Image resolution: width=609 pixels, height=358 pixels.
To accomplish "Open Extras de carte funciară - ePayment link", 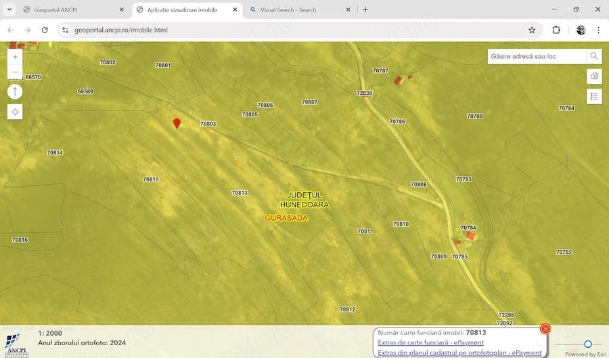I will (431, 342).
